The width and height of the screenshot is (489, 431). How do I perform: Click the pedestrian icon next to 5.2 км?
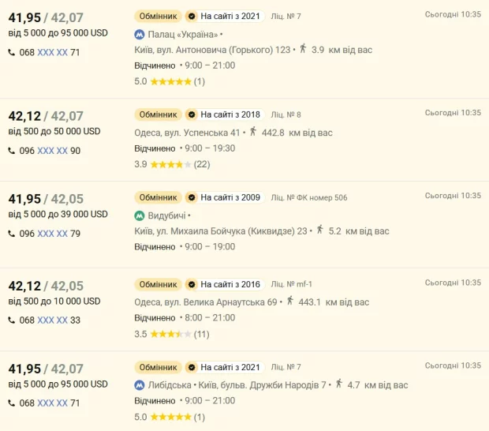tap(319, 230)
